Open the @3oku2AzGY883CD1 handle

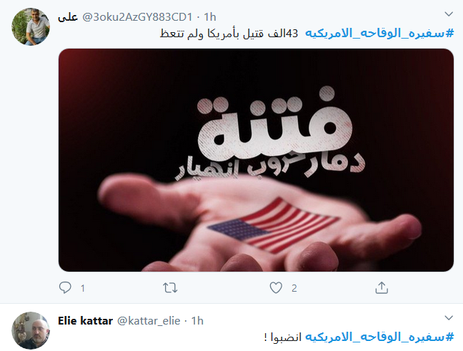tap(137, 17)
